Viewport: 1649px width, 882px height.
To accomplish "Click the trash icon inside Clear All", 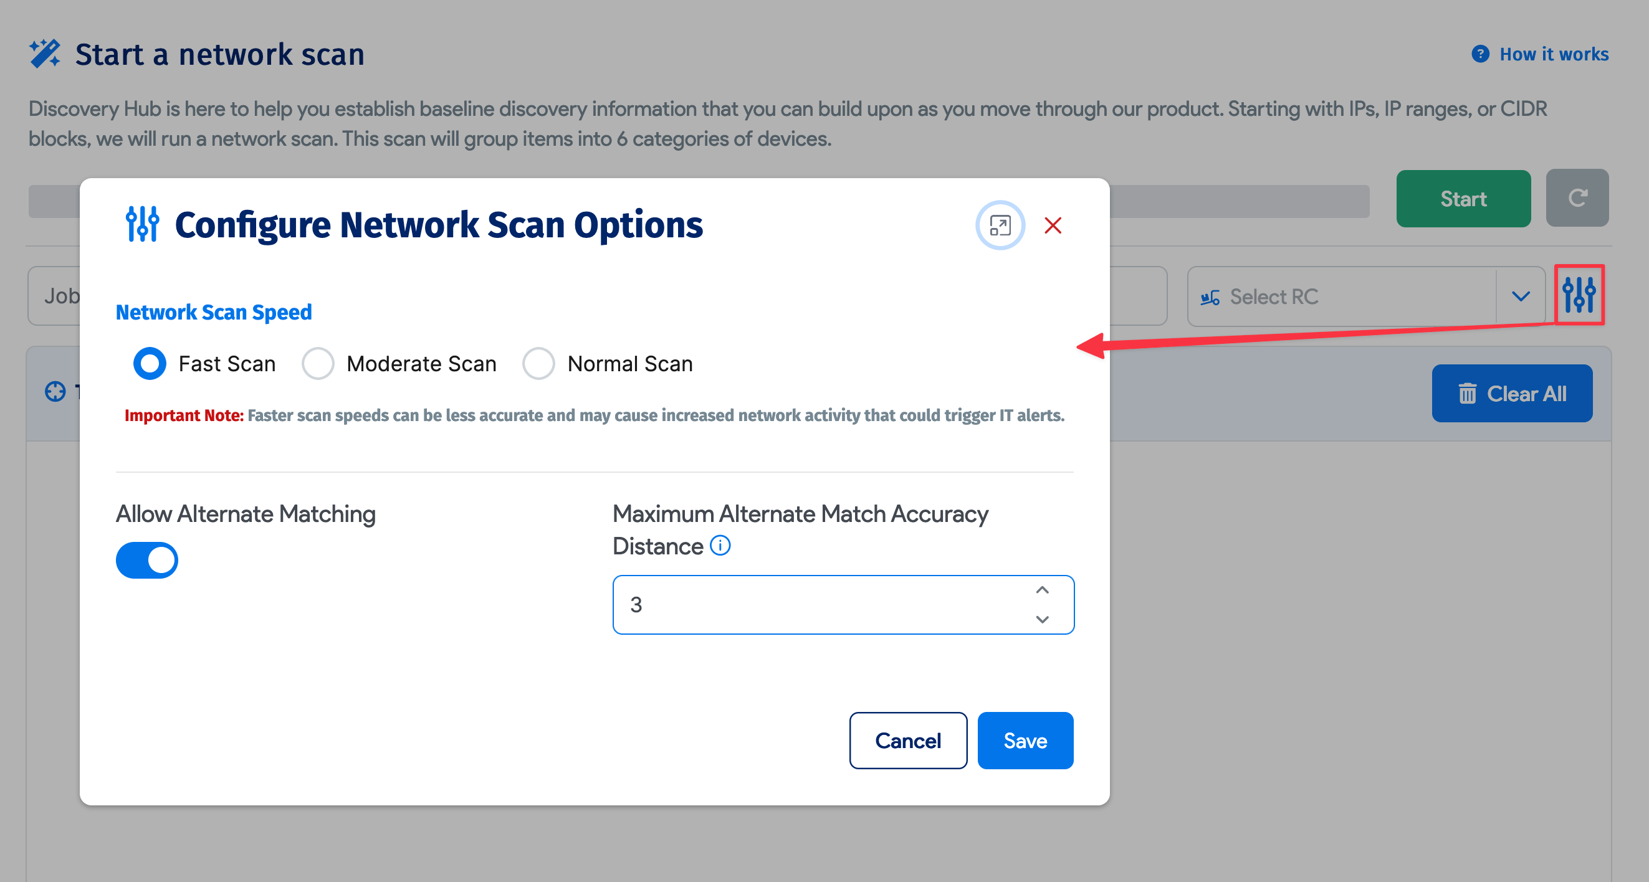I will point(1466,394).
